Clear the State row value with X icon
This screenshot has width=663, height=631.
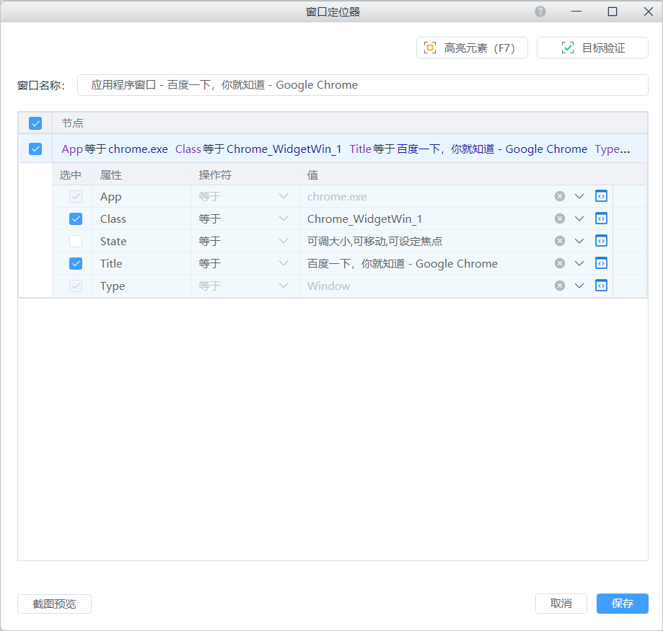pos(560,242)
